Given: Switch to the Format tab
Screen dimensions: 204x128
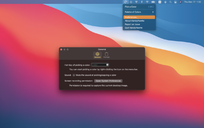Looking at the screenshot, I should 106,55.
